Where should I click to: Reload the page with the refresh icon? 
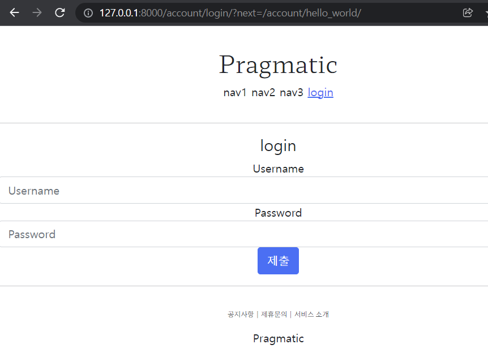[x=60, y=13]
